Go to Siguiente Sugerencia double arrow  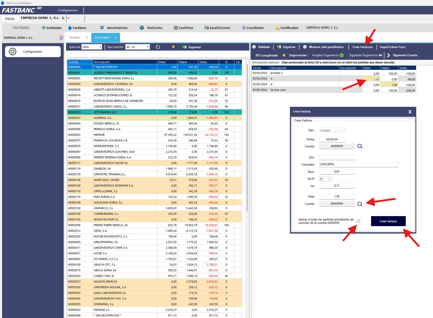click(x=366, y=55)
